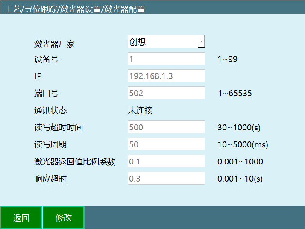Click the 端口号 field showing 502

(166, 93)
